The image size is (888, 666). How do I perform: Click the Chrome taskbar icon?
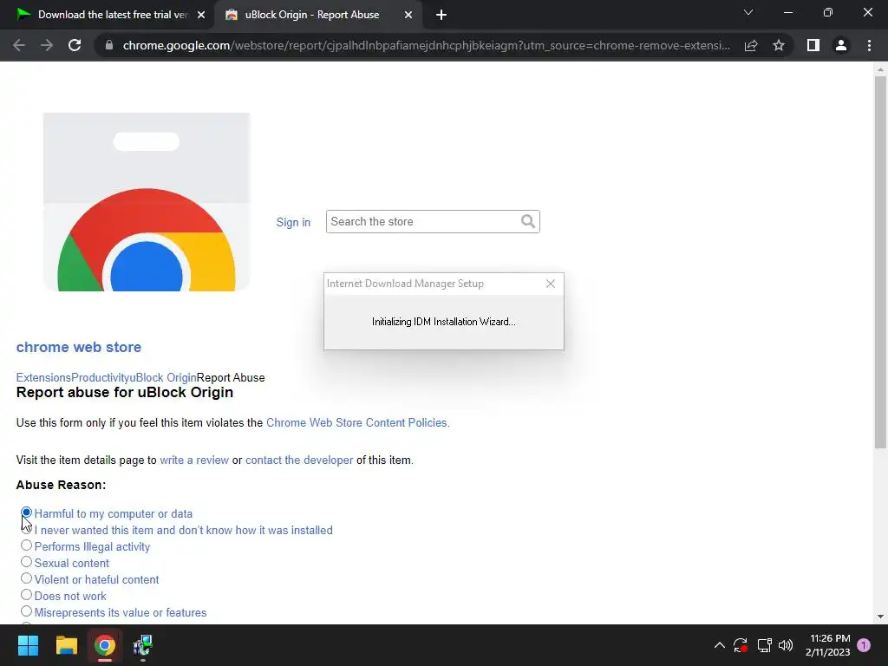click(x=105, y=645)
